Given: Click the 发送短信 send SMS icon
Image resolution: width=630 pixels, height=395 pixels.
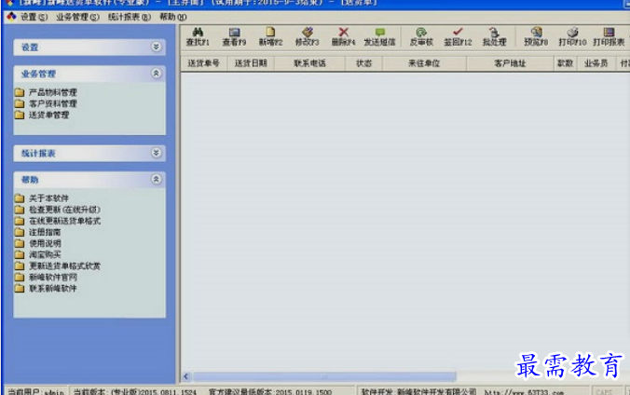Looking at the screenshot, I should click(x=379, y=33).
